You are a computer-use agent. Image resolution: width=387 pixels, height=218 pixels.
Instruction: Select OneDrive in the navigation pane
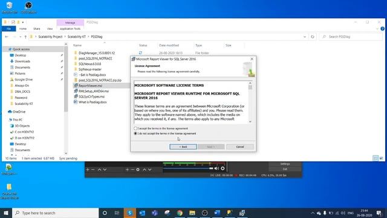[19, 111]
